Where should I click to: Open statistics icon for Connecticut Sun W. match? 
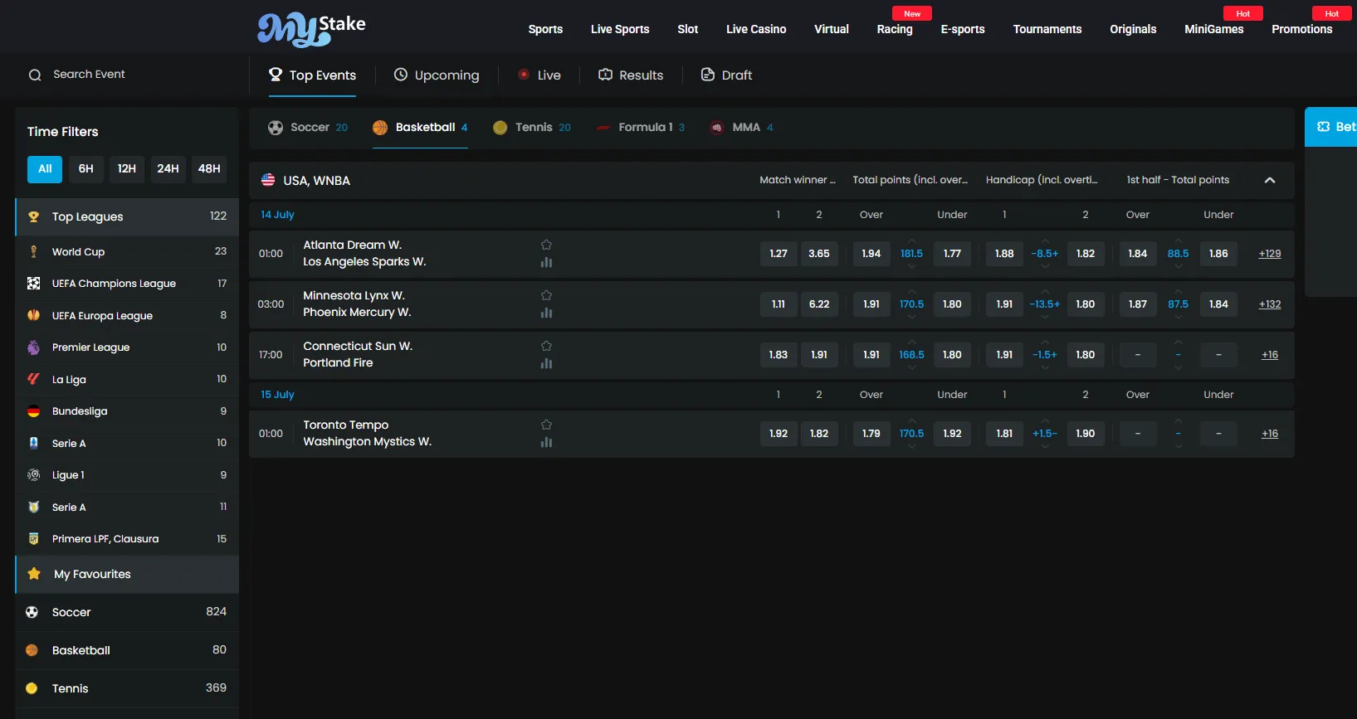[546, 363]
